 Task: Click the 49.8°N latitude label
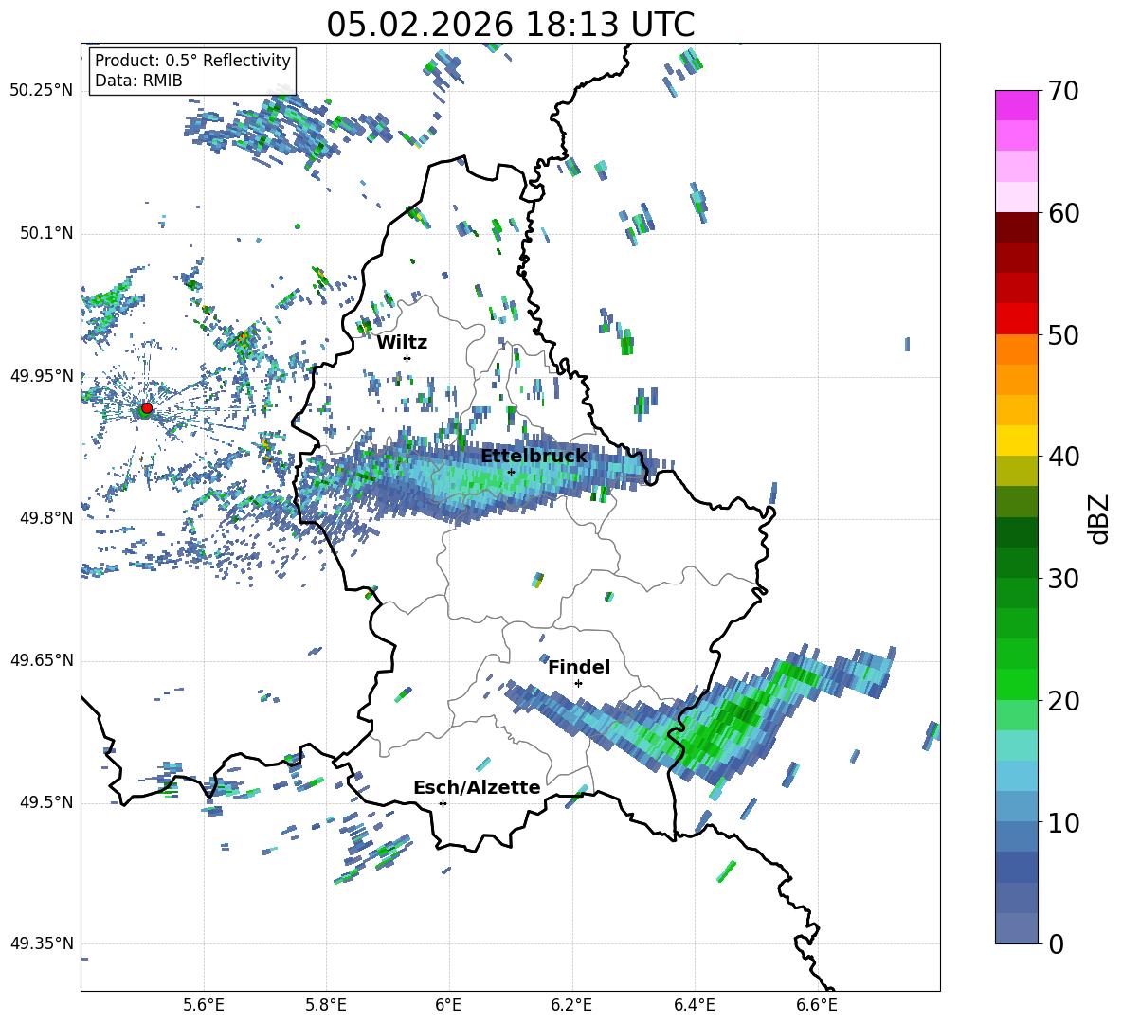pyautogui.click(x=46, y=518)
